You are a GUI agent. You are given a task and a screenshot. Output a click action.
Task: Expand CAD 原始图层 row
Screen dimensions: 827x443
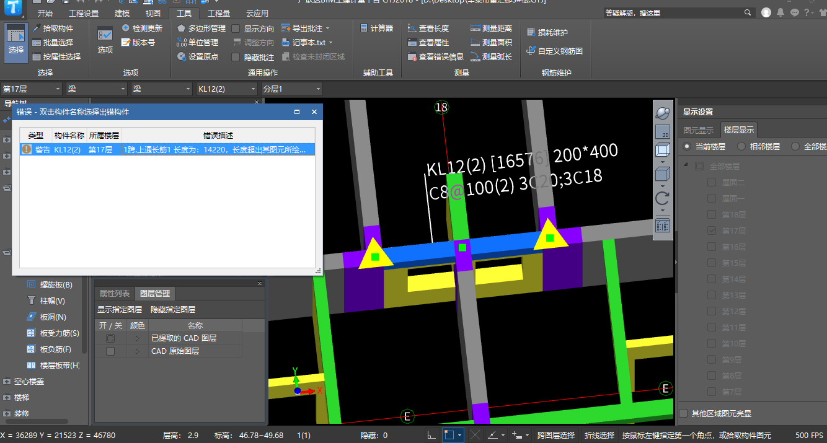click(137, 351)
